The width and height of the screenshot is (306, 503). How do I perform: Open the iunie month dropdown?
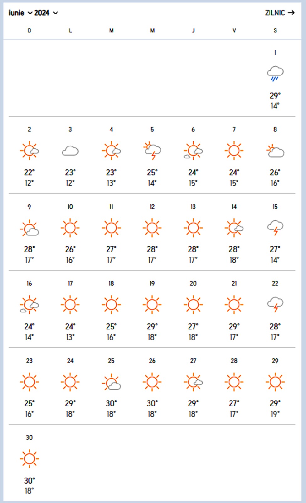20,13
